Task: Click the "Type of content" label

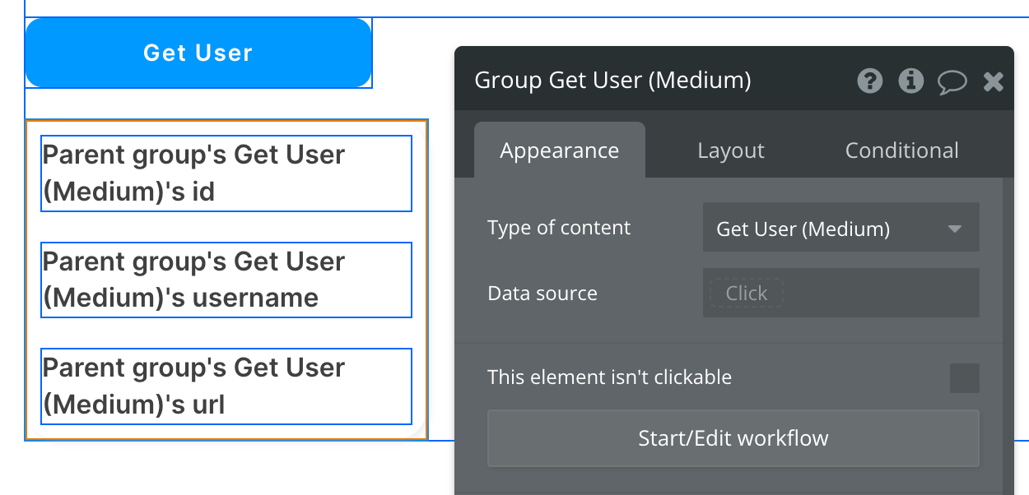Action: point(559,228)
